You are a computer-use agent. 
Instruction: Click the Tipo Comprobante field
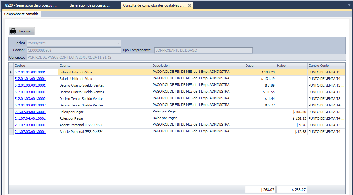[x=203, y=50]
